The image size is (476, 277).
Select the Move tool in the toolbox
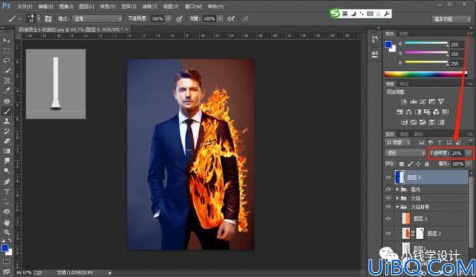pos(7,41)
